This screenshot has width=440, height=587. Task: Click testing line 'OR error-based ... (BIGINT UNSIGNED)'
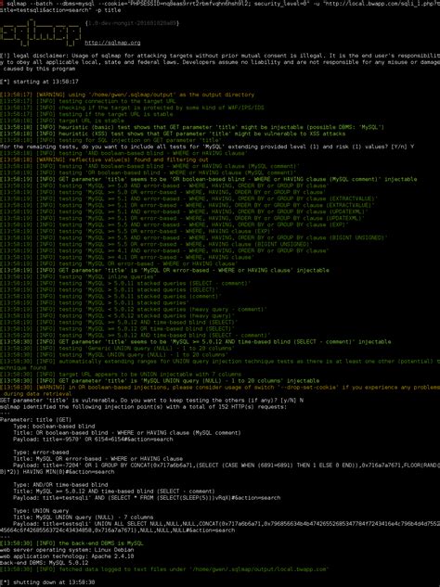(x=156, y=244)
